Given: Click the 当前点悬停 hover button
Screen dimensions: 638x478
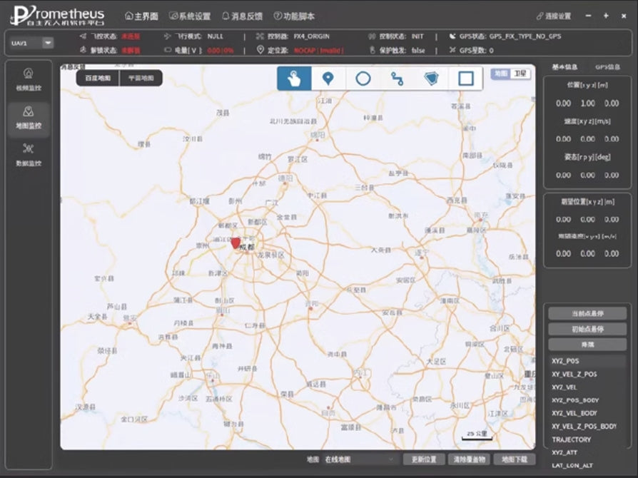Looking at the screenshot, I should 587,313.
